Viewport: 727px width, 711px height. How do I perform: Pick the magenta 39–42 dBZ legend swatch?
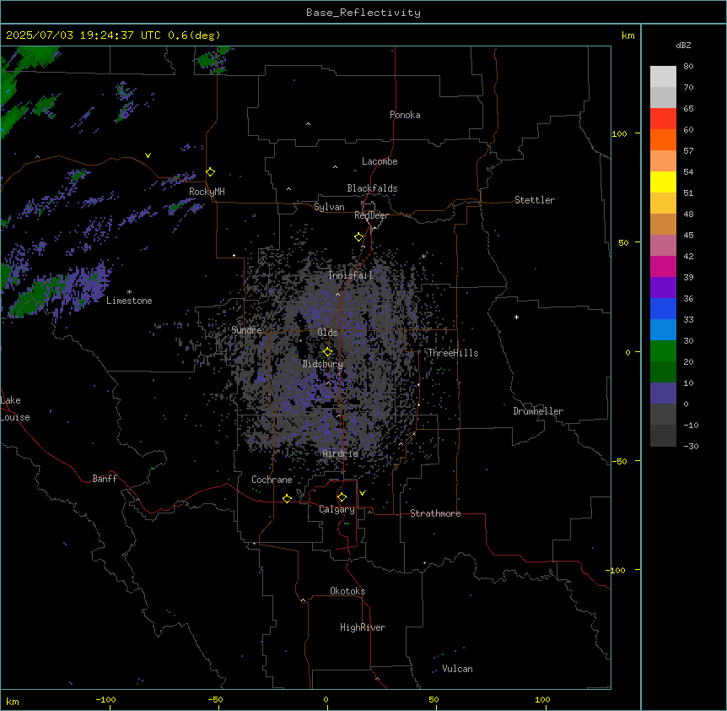pos(663,266)
